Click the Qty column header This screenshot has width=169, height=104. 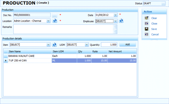pos(84,51)
